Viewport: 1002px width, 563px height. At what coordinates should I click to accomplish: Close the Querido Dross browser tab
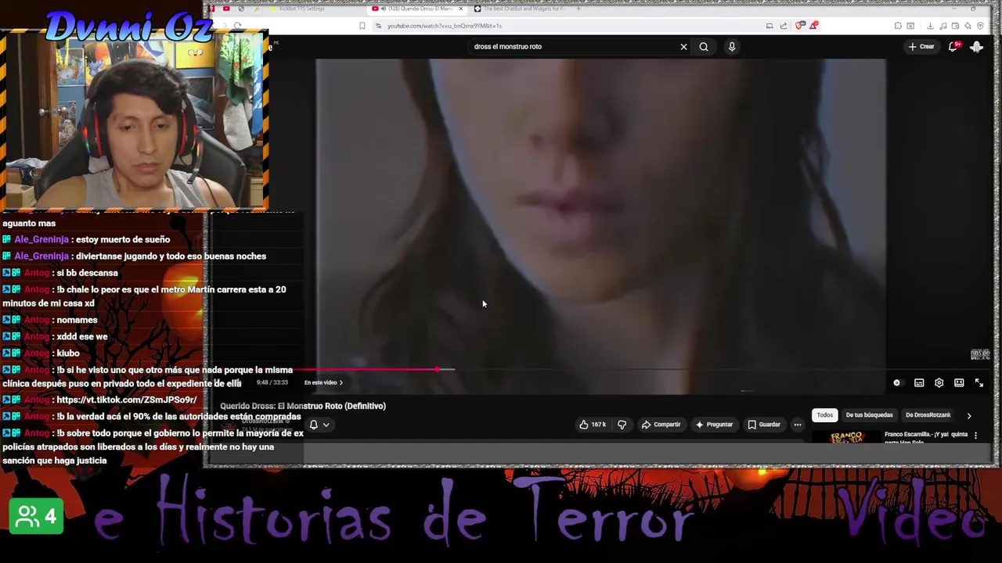click(460, 9)
